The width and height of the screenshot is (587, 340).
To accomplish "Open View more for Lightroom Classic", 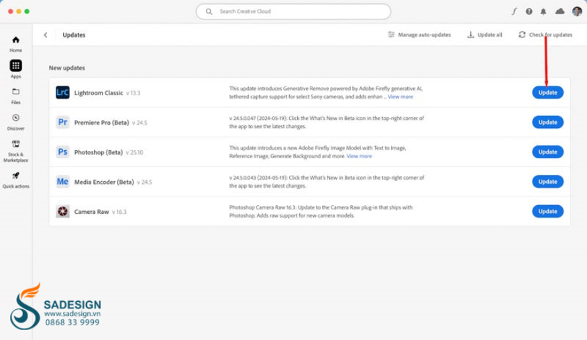I will [x=401, y=97].
